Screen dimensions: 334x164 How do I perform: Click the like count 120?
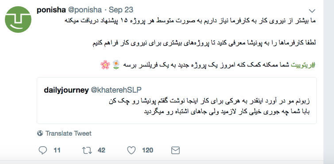click(148, 150)
